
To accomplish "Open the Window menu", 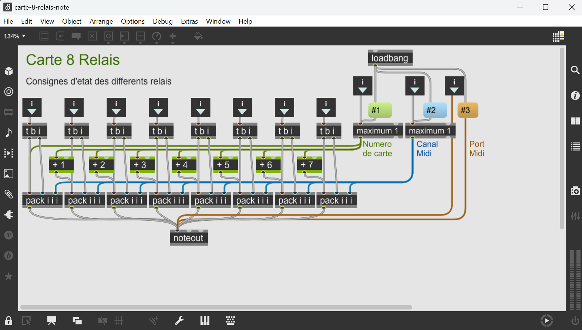I will click(218, 21).
